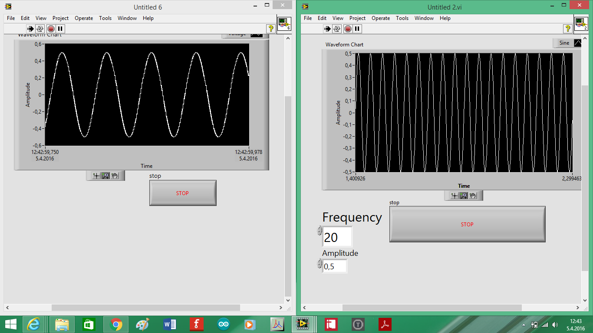The image size is (593, 333).
Task: Open Arduino IDE from taskbar
Action: coord(224,324)
